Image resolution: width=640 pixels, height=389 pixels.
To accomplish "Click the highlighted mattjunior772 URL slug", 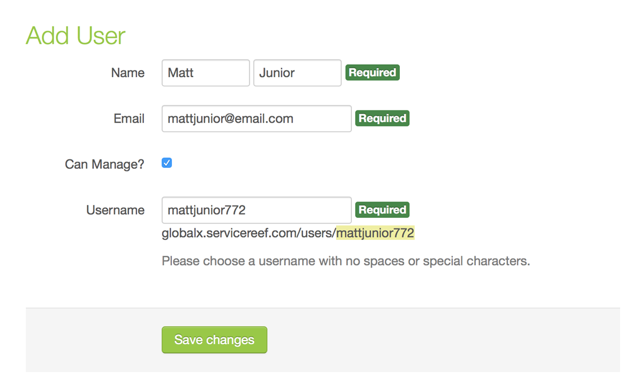I will click(375, 233).
